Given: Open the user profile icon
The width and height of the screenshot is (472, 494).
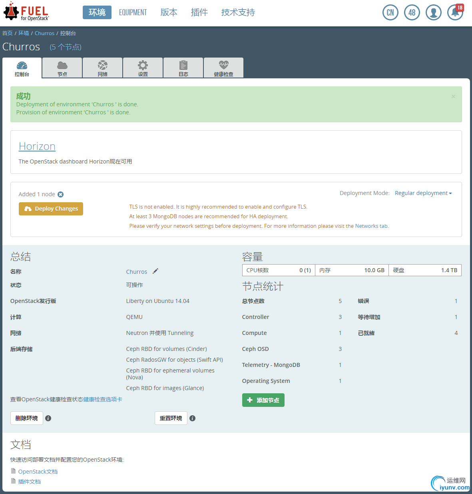Looking at the screenshot, I should click(433, 12).
